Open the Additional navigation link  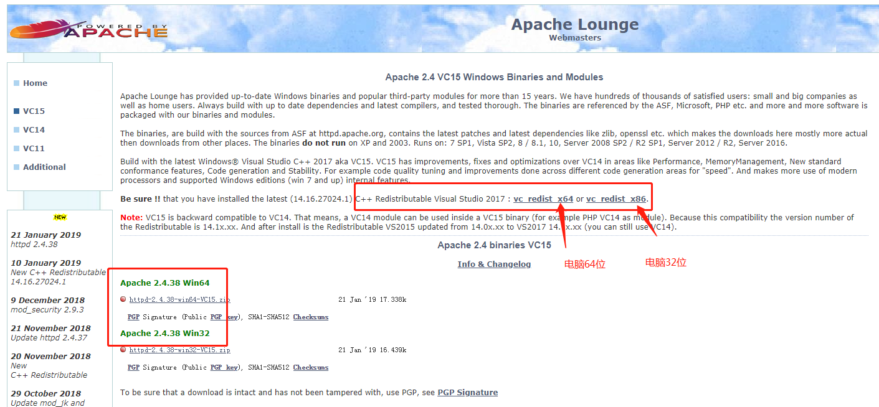click(44, 167)
